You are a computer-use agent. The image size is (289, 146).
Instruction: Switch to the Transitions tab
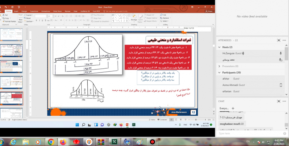(x=34, y=11)
